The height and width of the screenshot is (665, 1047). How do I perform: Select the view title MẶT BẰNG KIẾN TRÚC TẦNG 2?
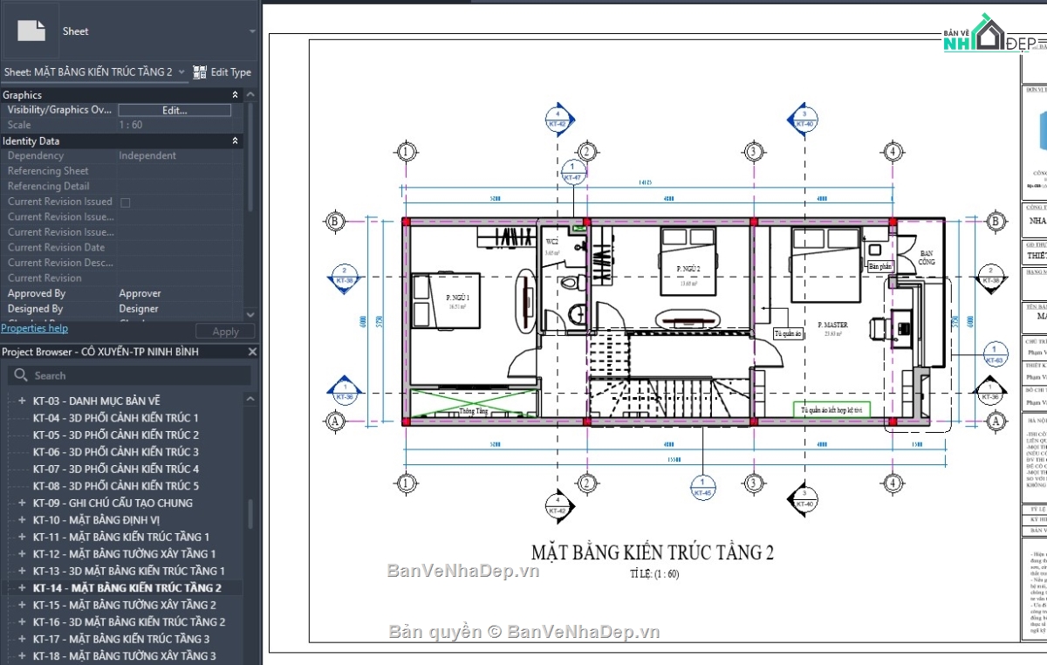coord(653,552)
